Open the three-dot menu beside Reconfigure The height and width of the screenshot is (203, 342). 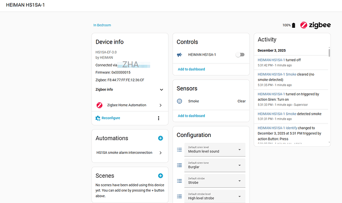click(x=159, y=118)
